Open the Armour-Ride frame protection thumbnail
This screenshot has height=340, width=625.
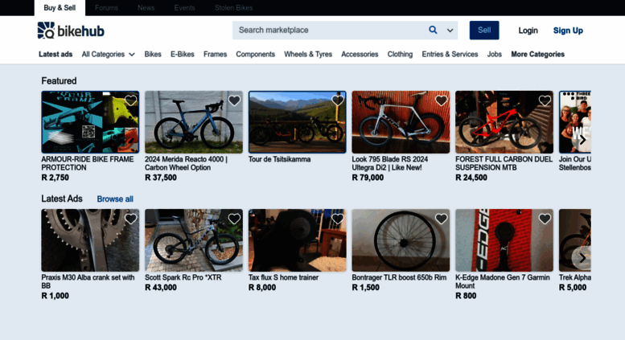tap(90, 122)
